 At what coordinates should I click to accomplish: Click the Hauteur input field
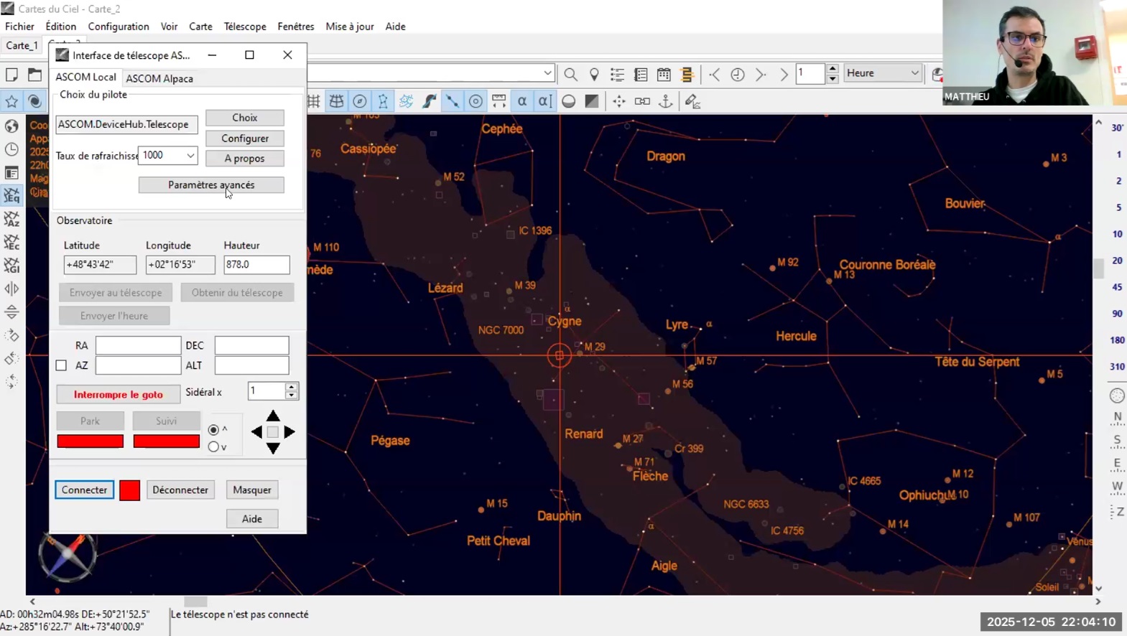[256, 265]
